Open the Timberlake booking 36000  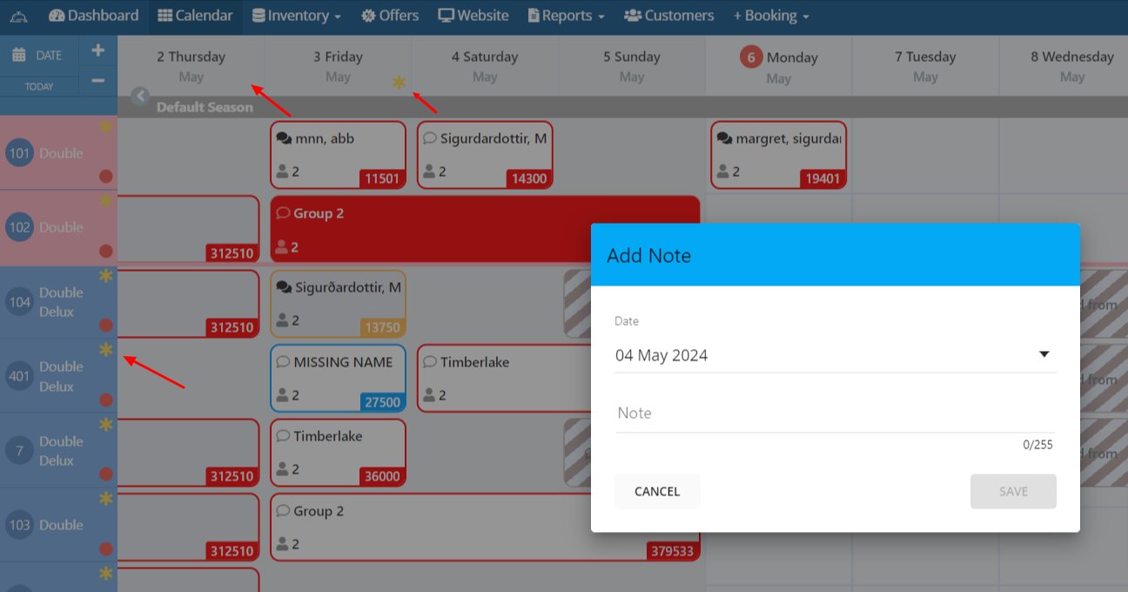point(338,453)
